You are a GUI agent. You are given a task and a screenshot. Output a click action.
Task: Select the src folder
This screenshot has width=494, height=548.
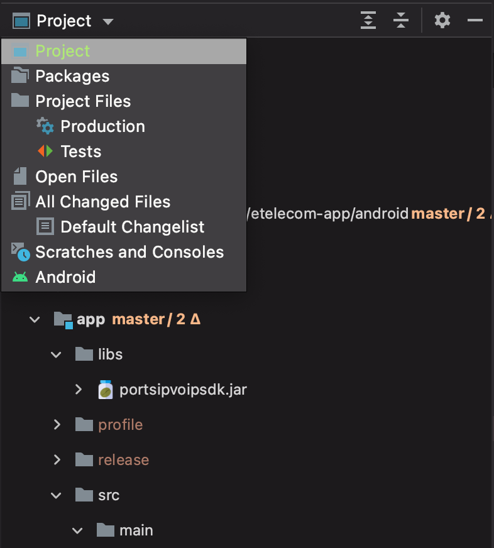(108, 495)
